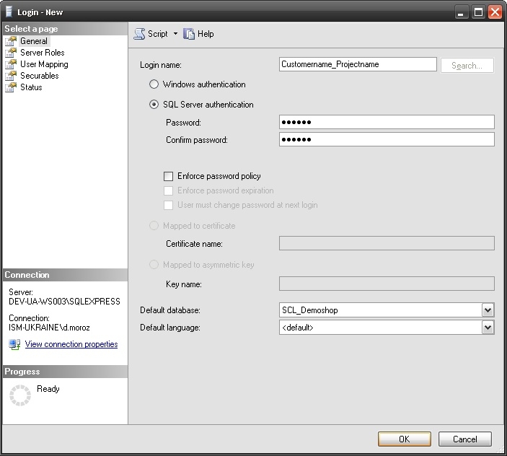Viewport: 507px width, 456px height.
Task: Maximize the Login - New window
Action: tap(478, 12)
